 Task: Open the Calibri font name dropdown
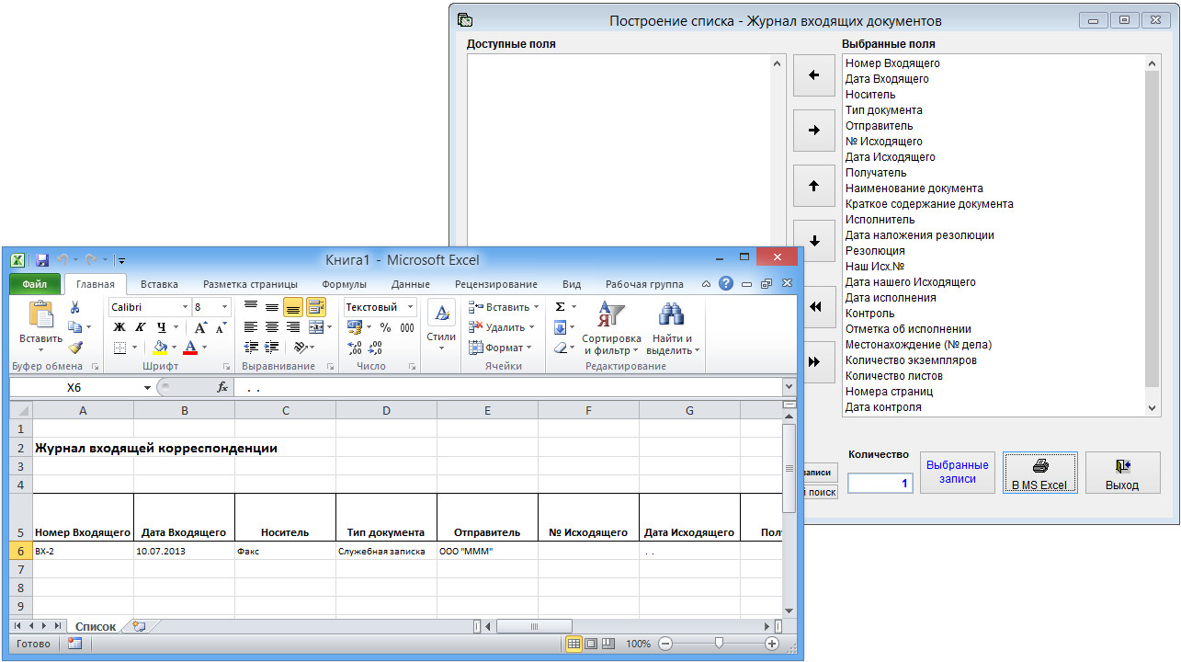tap(185, 307)
